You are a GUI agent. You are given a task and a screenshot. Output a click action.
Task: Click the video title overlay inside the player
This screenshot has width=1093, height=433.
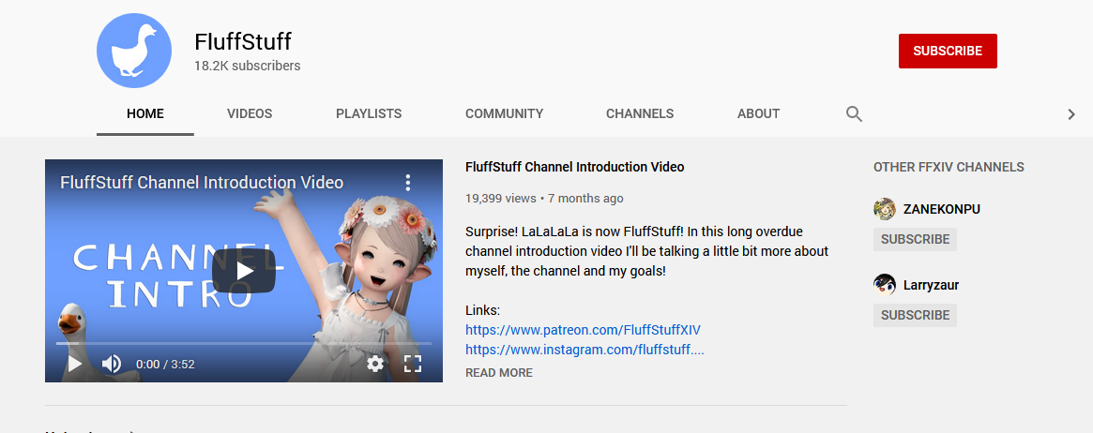pos(202,183)
